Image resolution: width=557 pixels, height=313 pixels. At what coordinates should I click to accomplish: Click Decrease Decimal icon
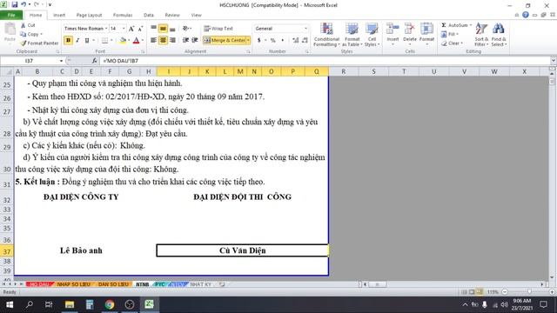click(305, 41)
